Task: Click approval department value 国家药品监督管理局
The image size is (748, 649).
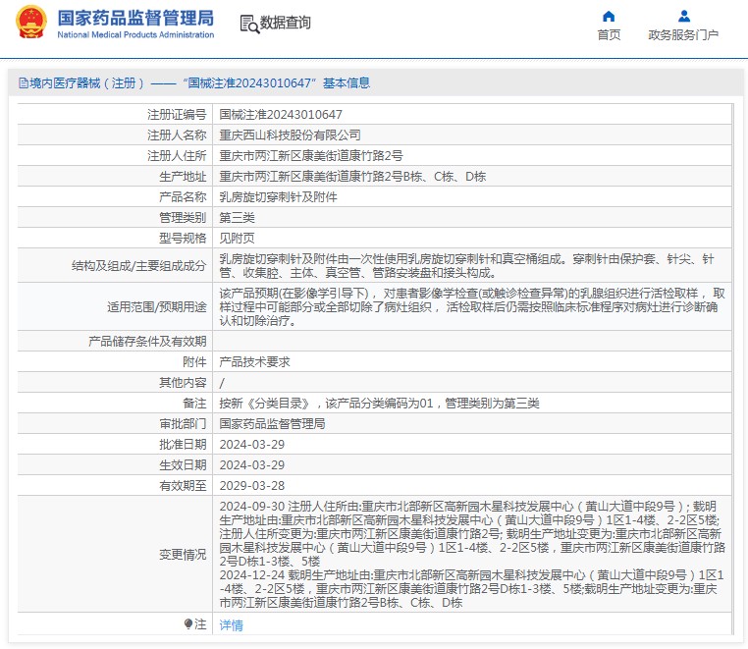Action: 272,424
